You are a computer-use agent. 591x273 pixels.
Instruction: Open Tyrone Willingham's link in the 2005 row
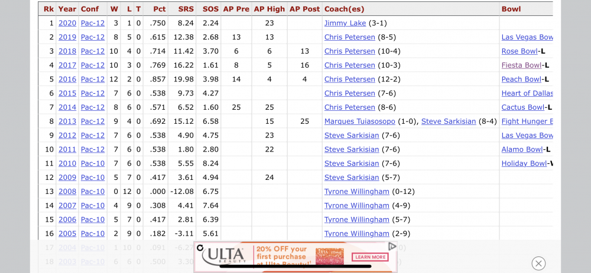[356, 233]
